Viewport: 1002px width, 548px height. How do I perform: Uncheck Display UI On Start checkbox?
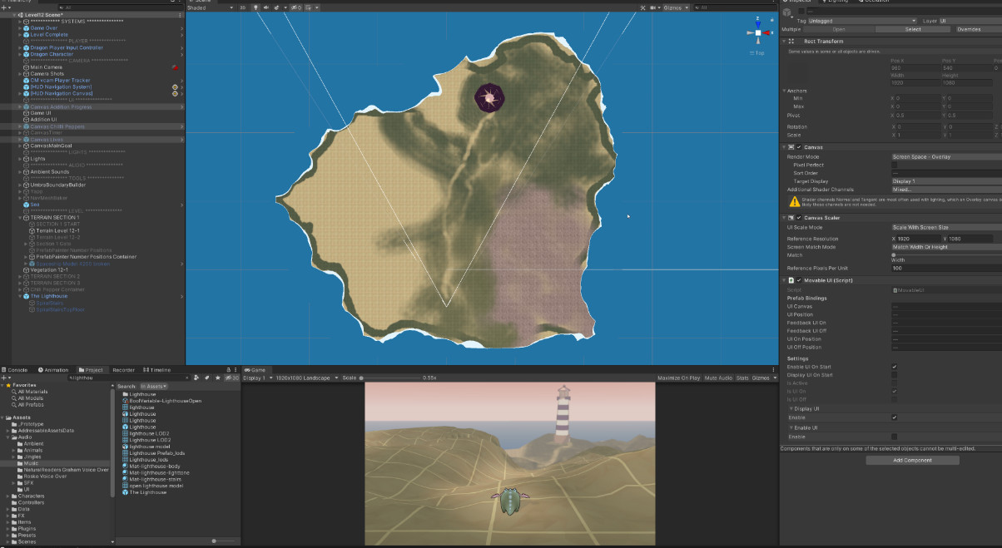tap(895, 374)
